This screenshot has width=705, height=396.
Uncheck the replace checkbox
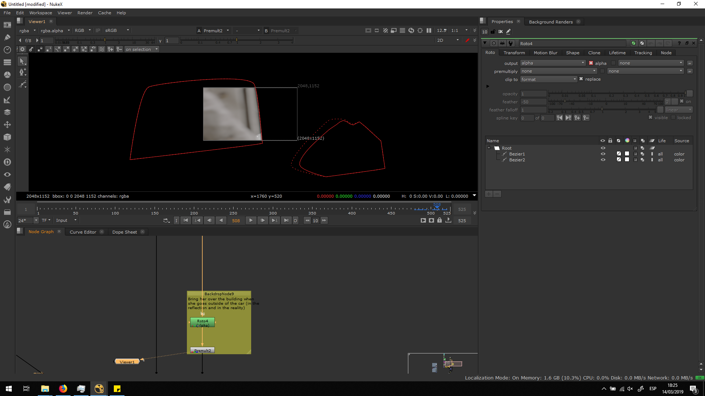click(581, 79)
